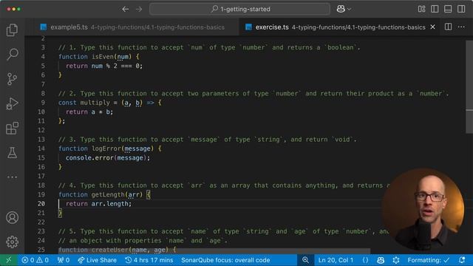Show additional views ellipsis in activity bar
473x266 pixels.
(12, 177)
